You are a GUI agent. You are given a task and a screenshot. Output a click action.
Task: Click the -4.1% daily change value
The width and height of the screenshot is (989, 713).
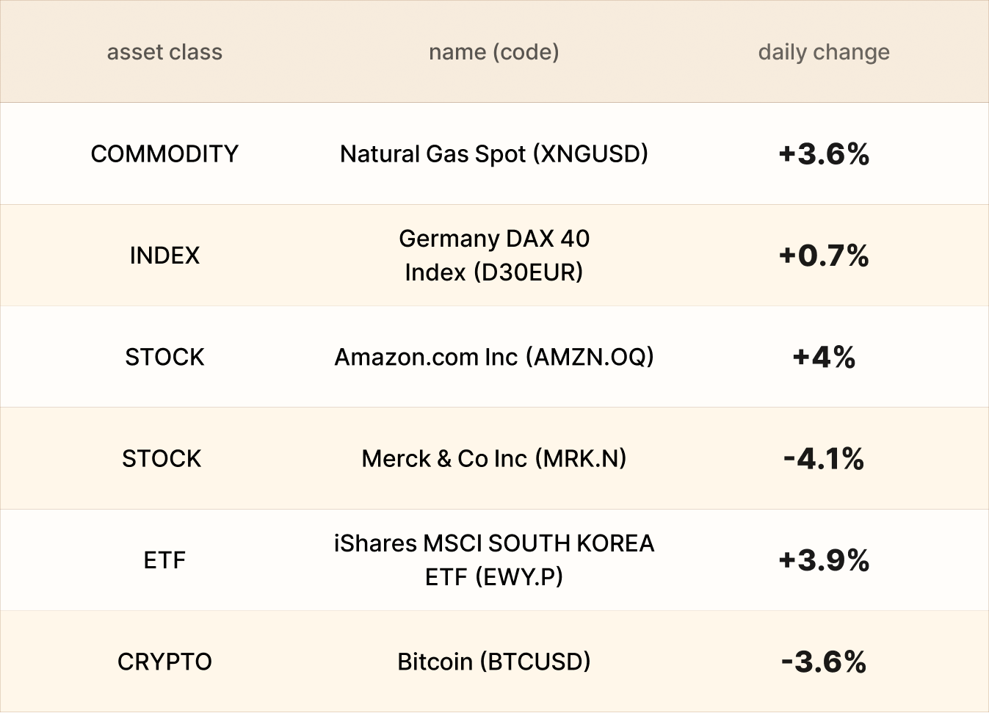point(824,459)
